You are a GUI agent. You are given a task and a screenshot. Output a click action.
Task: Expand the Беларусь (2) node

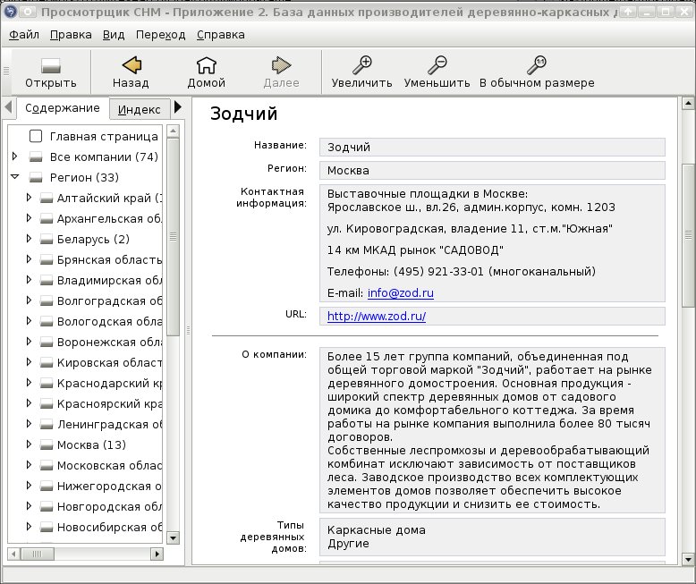(x=29, y=238)
